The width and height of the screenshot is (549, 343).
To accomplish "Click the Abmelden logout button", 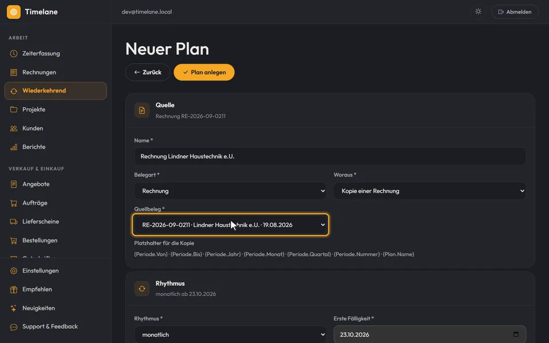I will tap(515, 12).
